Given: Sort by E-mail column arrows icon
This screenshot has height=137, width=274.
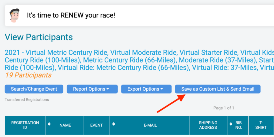Looking at the screenshot, I should click(113, 124).
